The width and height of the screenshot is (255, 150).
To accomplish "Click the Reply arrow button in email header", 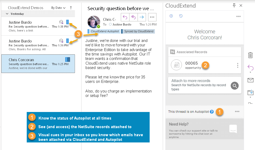I will [x=125, y=17].
